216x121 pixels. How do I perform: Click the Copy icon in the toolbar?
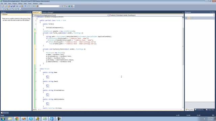tap(20, 6)
